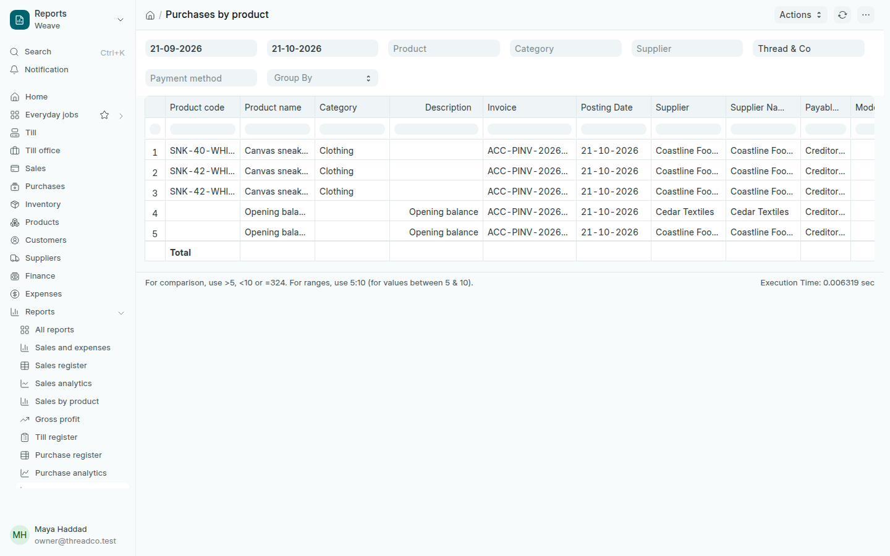Image resolution: width=890 pixels, height=556 pixels.
Task: Click the Sales card icon in sidebar
Action: (x=15, y=169)
